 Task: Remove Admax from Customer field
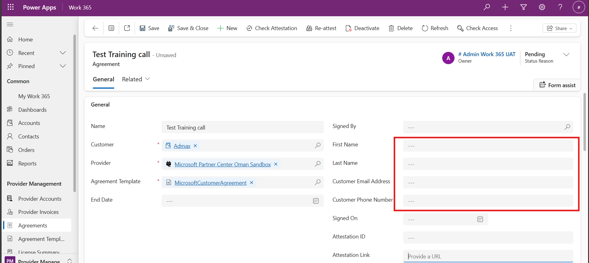(x=195, y=146)
